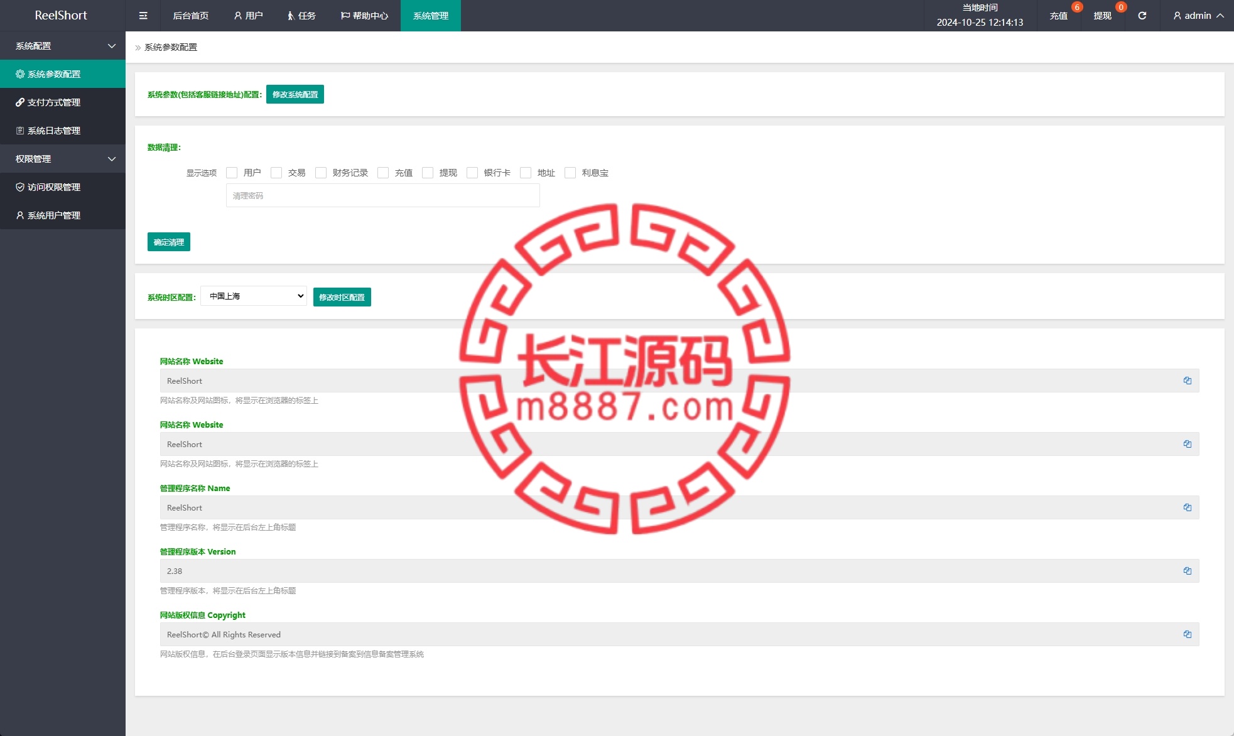Click the ReelShort logo title
Image resolution: width=1234 pixels, height=736 pixels.
click(61, 16)
